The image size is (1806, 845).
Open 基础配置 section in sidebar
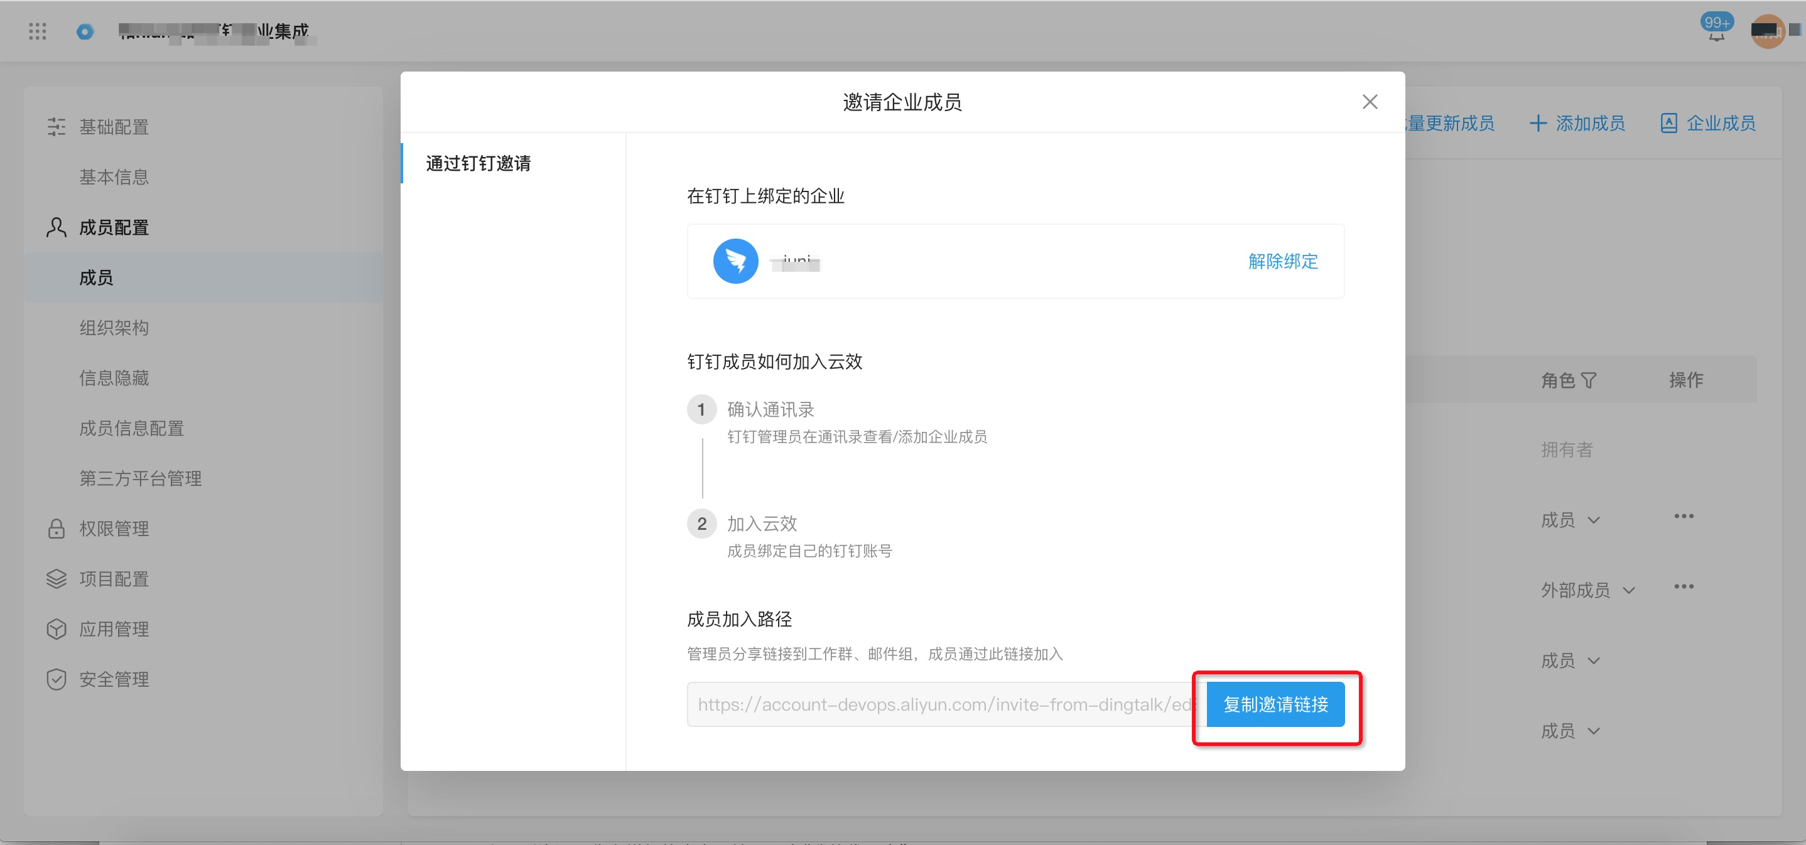click(114, 127)
